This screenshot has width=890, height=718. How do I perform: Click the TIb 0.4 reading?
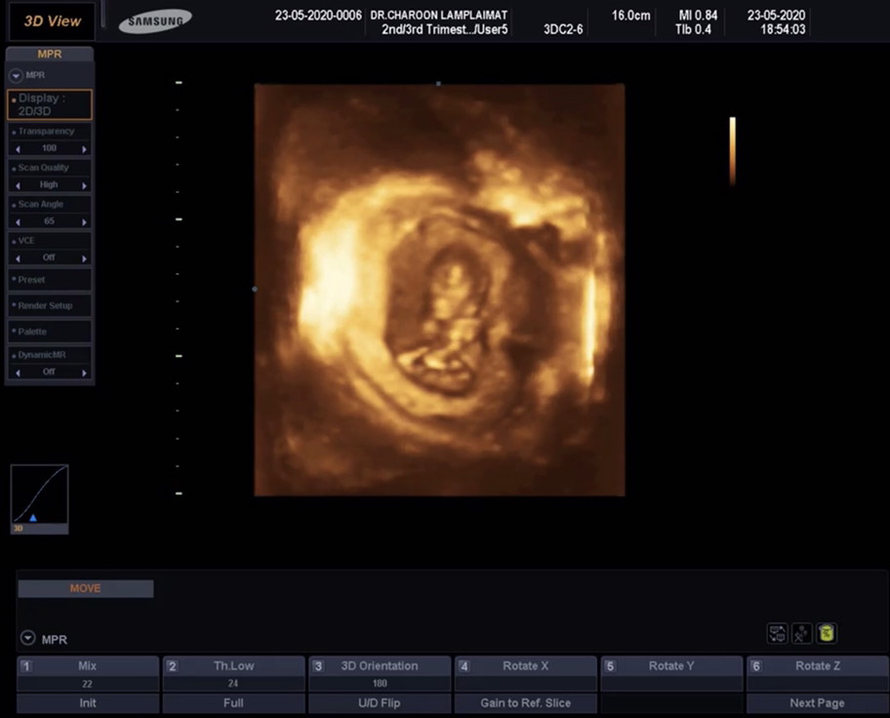coord(693,29)
